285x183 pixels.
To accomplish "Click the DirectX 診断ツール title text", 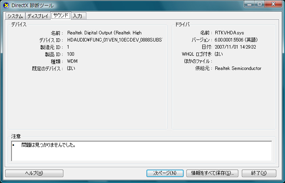I will [33, 6].
